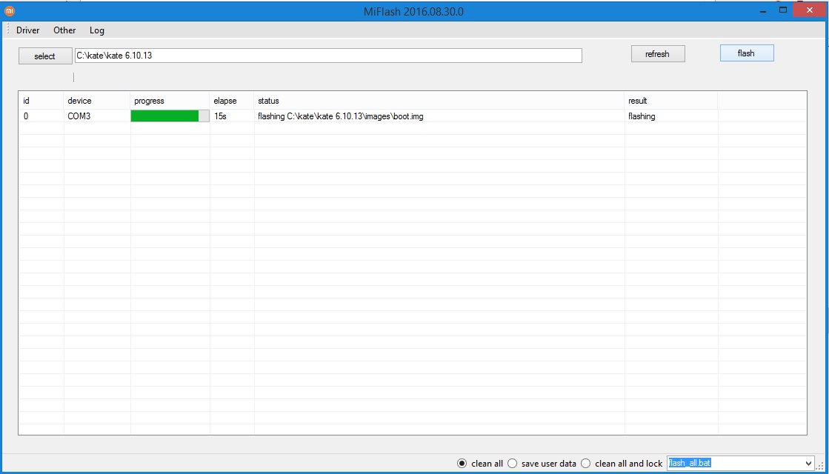The height and width of the screenshot is (474, 829).
Task: Select the clean all and lock option
Action: (x=622, y=464)
